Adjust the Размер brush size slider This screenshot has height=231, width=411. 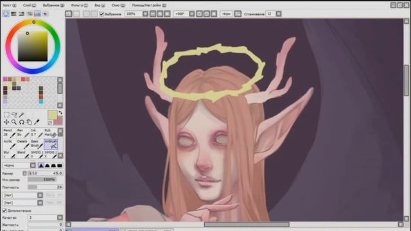tap(46, 173)
